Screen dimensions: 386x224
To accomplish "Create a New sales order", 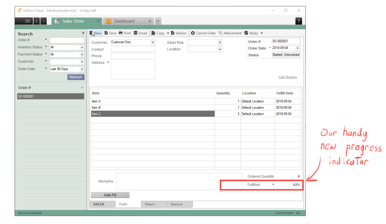I will pos(96,33).
